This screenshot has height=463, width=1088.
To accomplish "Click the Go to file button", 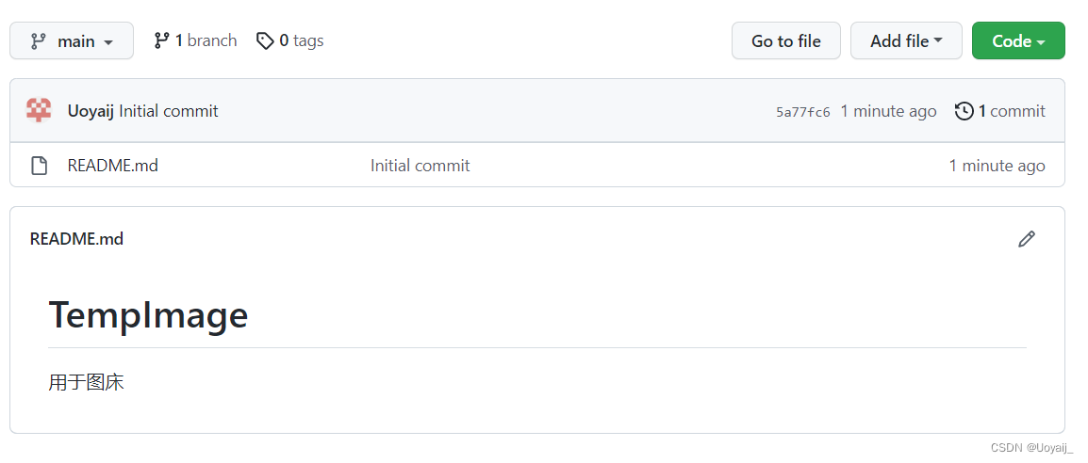I will (786, 40).
